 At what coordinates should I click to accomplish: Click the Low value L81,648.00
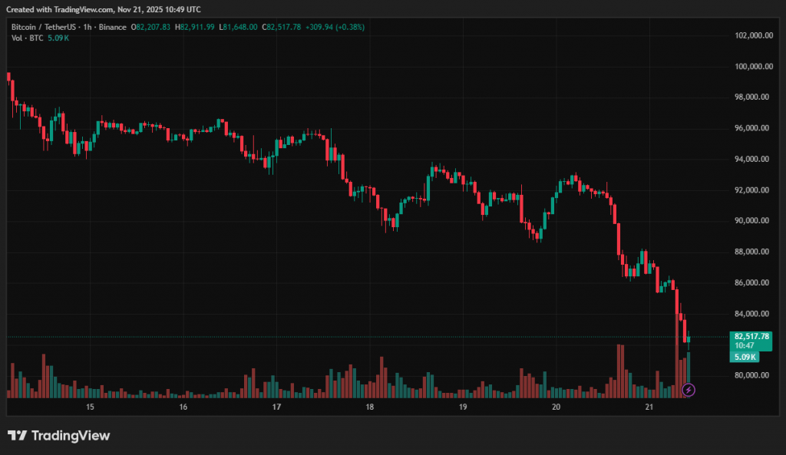point(239,27)
